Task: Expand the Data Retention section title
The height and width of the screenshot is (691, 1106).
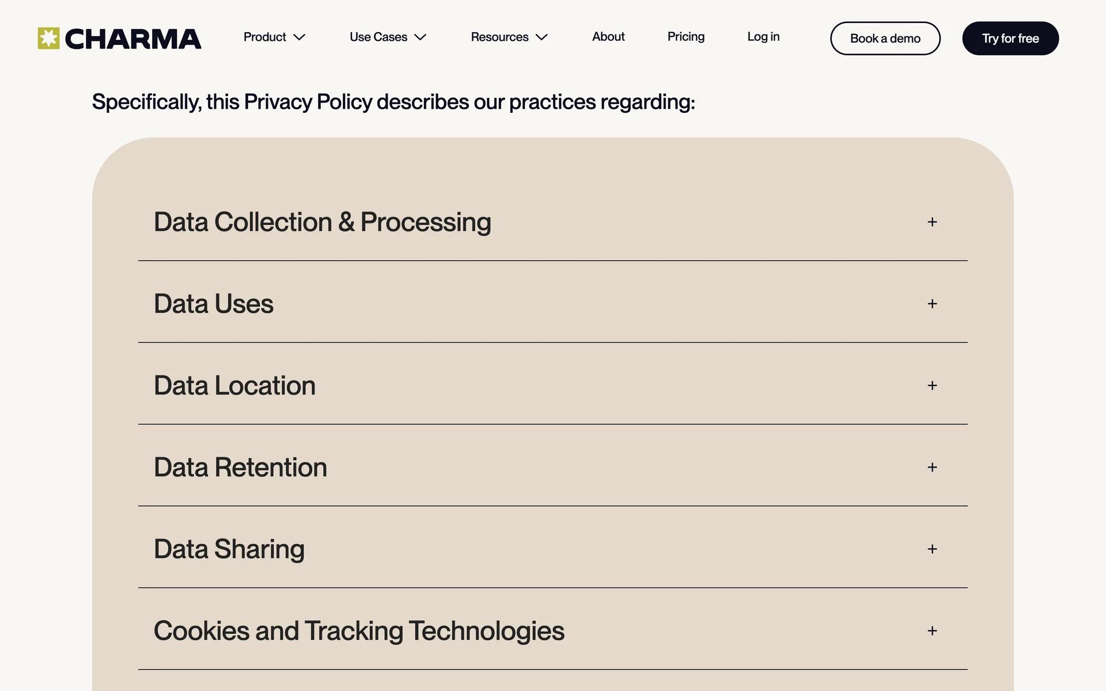Action: [240, 468]
